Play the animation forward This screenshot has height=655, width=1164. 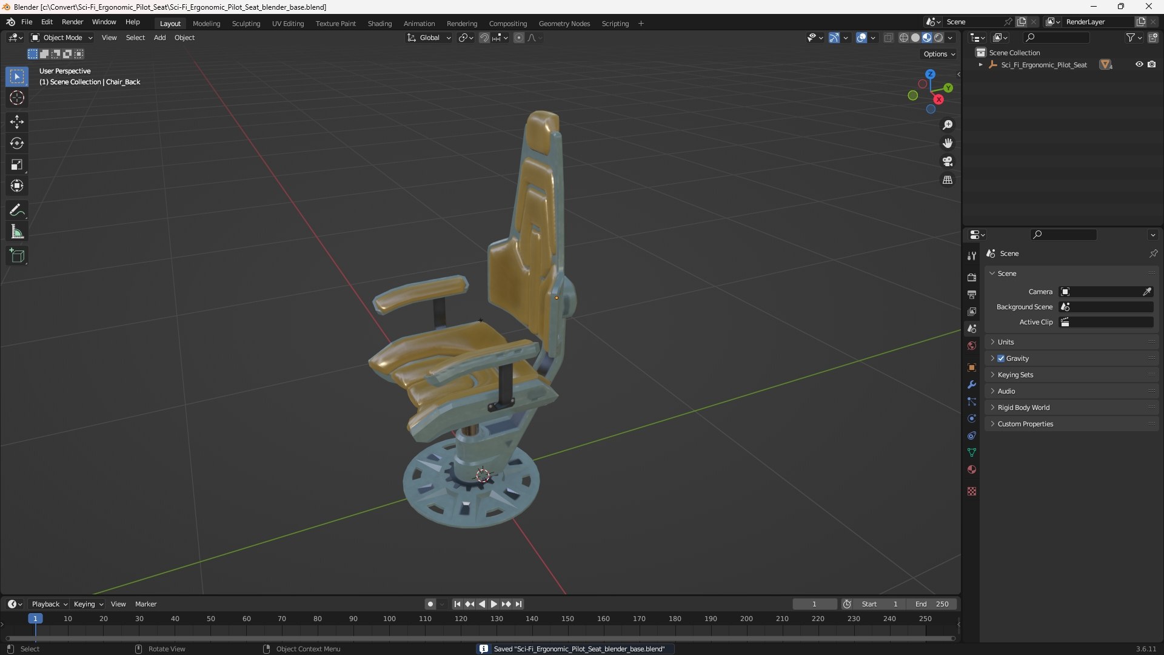pyautogui.click(x=493, y=604)
